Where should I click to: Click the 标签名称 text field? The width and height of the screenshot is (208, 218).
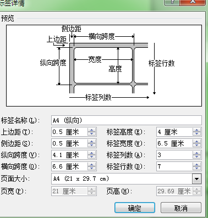pos(127,120)
